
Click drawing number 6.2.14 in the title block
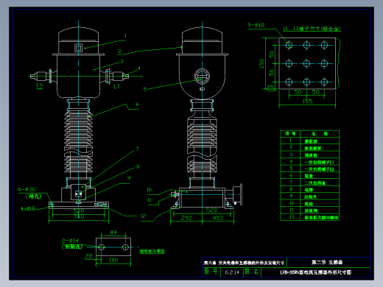(232, 272)
